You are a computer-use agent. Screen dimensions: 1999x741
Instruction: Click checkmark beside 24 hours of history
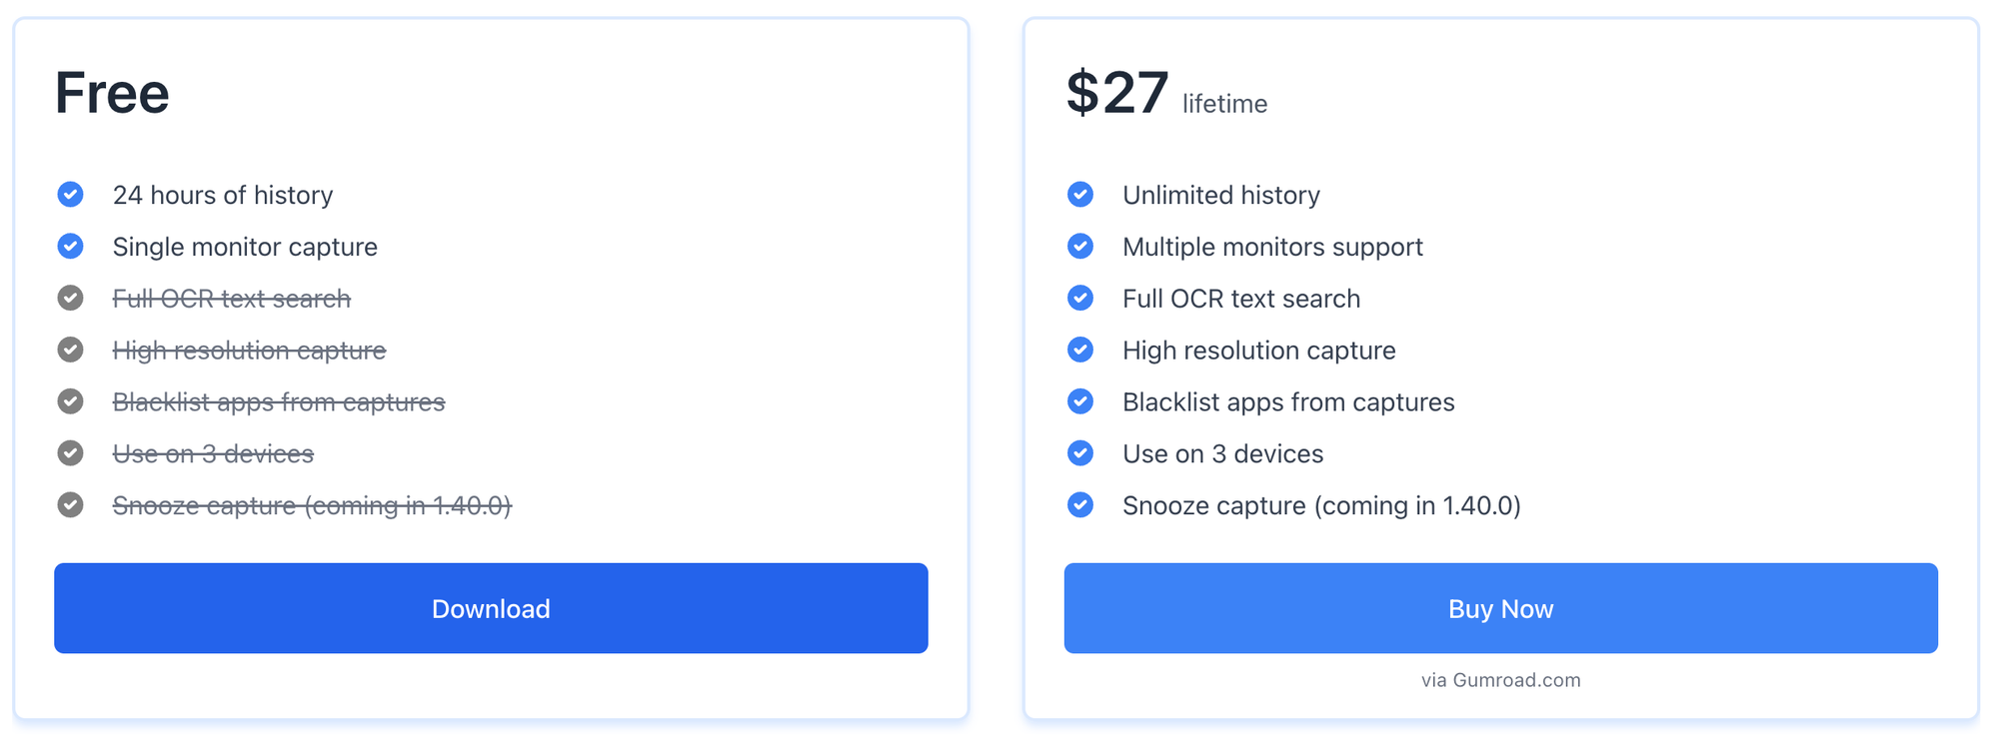pos(70,194)
